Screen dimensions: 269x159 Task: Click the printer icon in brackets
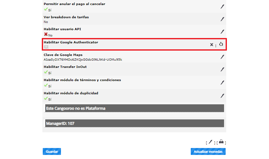tap(221, 142)
